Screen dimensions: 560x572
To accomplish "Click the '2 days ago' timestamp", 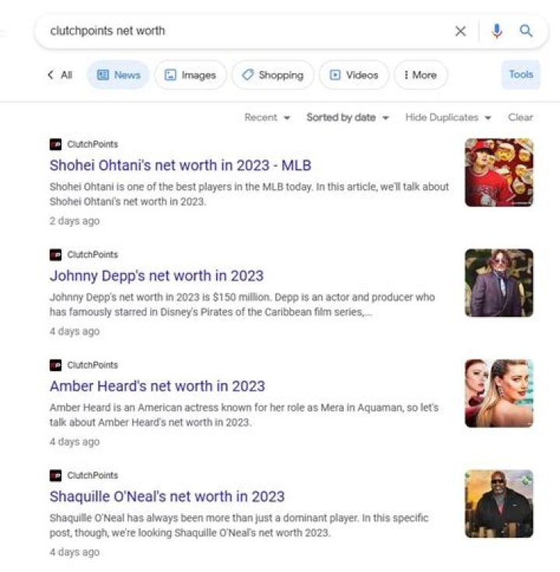I will click(75, 221).
